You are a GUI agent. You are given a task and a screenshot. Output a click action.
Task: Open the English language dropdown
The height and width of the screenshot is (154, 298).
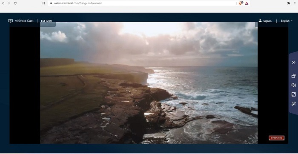click(287, 21)
